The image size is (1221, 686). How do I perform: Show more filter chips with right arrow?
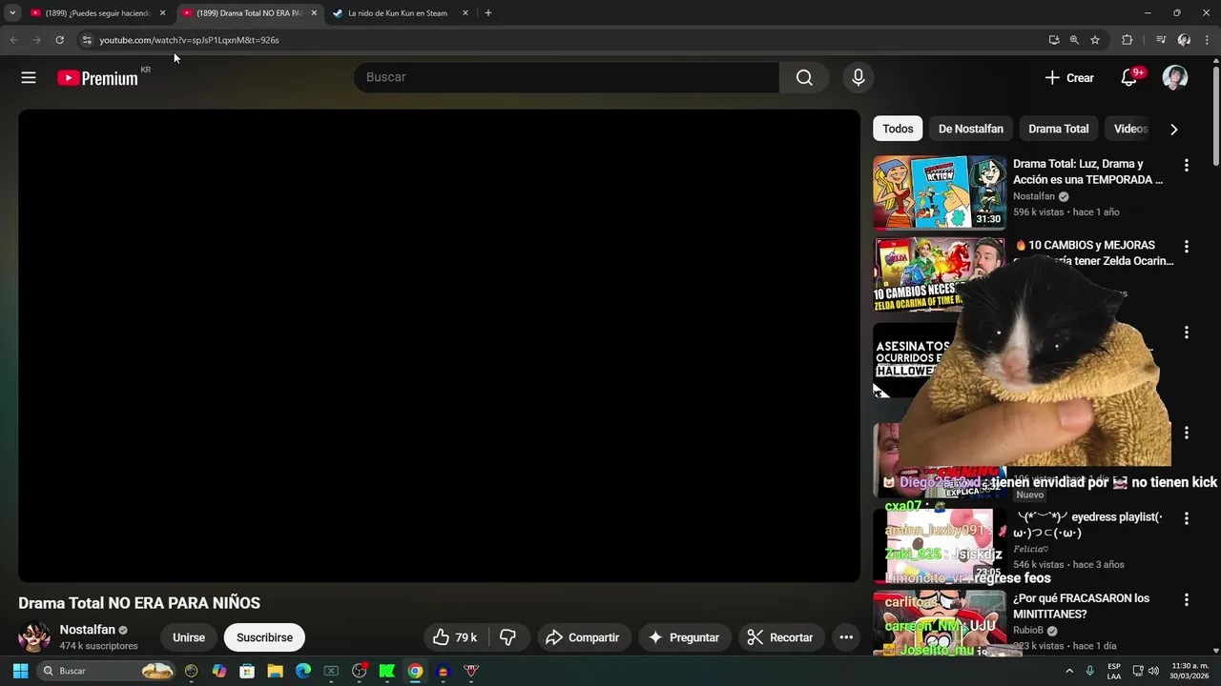(x=1174, y=130)
